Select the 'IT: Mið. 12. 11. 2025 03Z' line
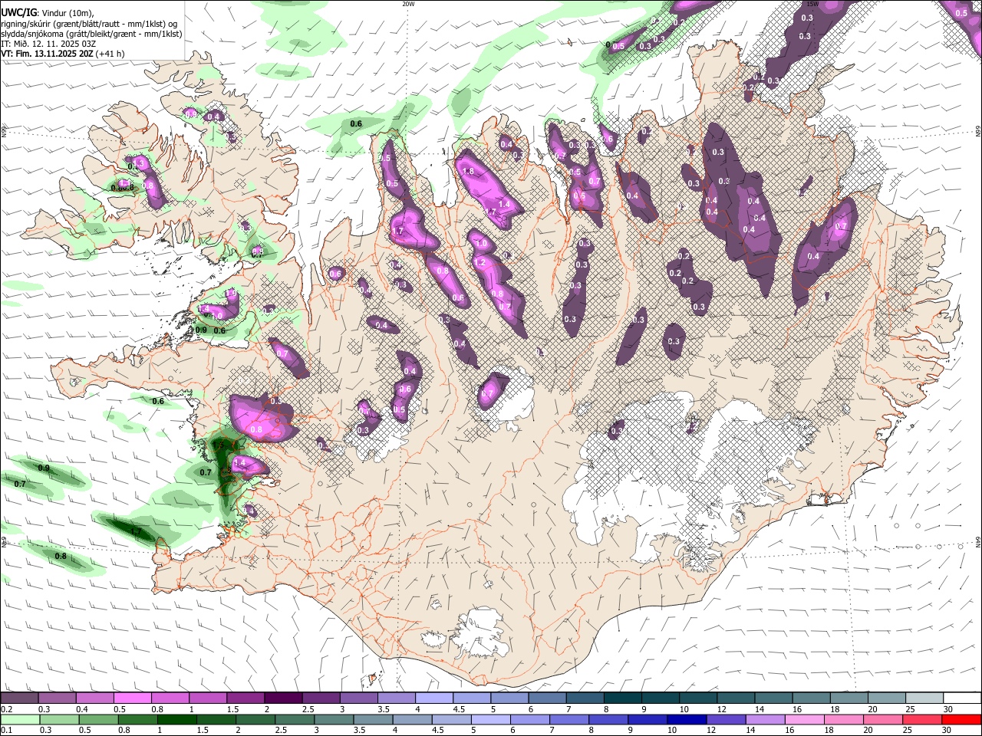Viewport: 982px width, 736px height. 48,44
